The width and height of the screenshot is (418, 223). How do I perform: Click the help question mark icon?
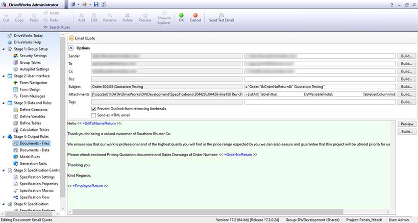point(391,5)
